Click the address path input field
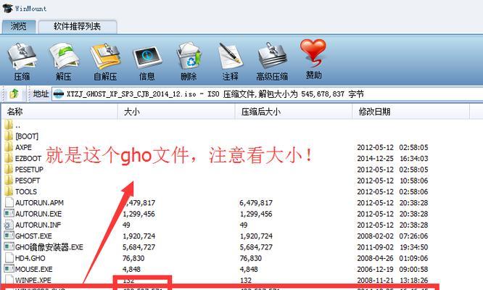This screenshot has width=483, height=290. pos(268,94)
